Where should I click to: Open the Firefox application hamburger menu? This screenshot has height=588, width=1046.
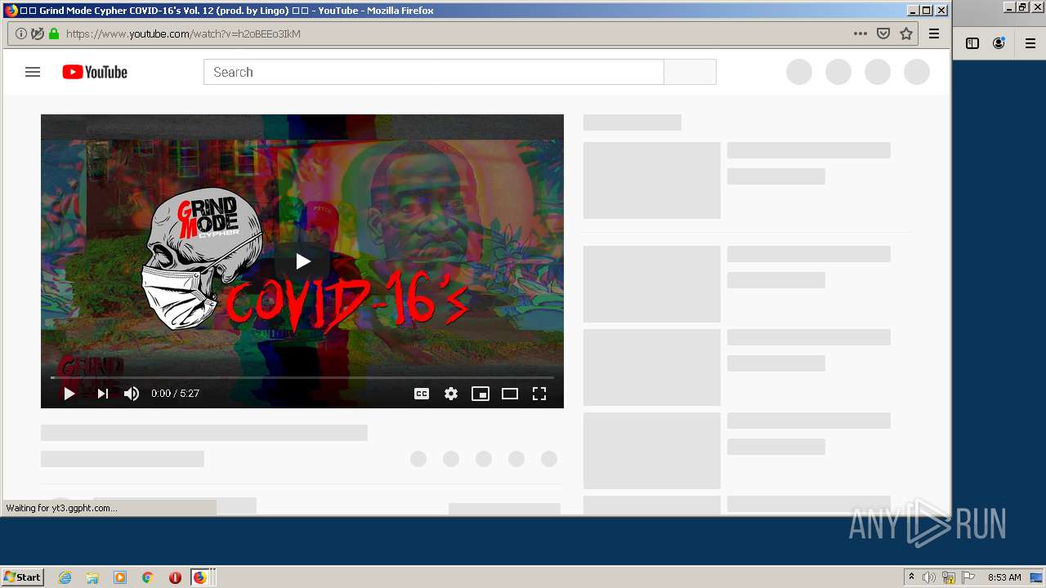click(934, 33)
